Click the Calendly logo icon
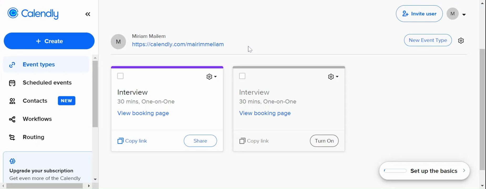This screenshot has width=486, height=189. point(13,13)
